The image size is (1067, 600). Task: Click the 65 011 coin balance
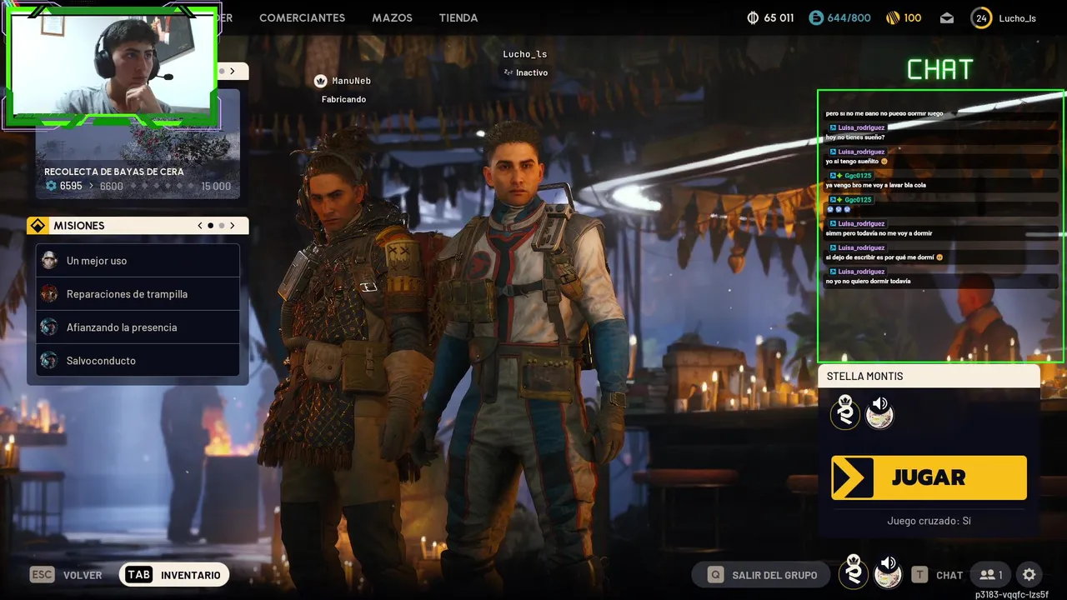(779, 17)
